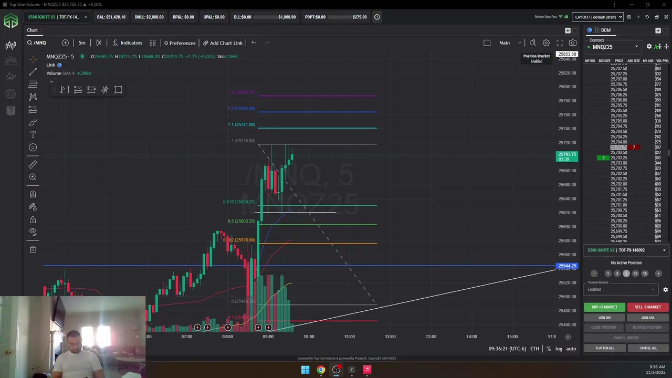
Task: Activate the chart Zoom In tool
Action: click(x=33, y=177)
